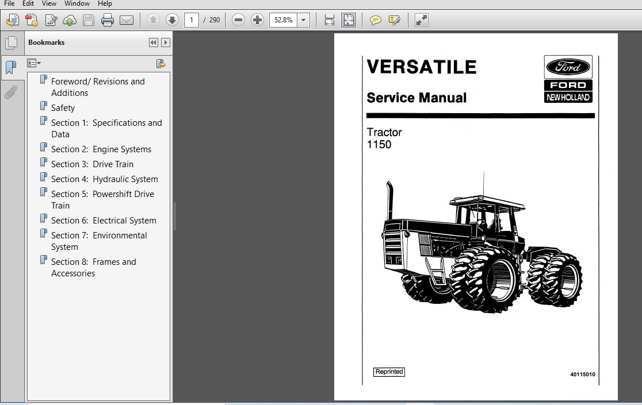This screenshot has height=405, width=642.
Task: Open Section 1: Specifications and Data bookmark
Action: [x=106, y=128]
